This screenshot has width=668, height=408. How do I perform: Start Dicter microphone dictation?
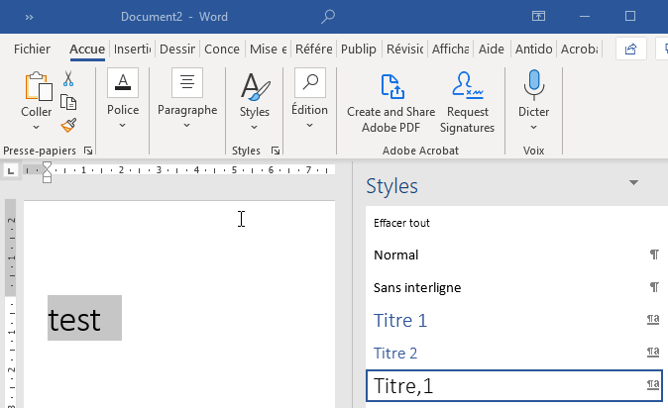click(533, 85)
